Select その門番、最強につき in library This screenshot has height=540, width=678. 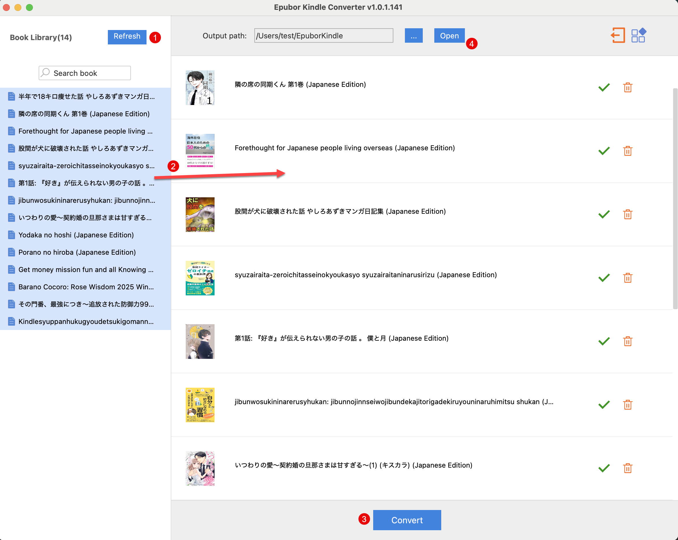click(85, 304)
